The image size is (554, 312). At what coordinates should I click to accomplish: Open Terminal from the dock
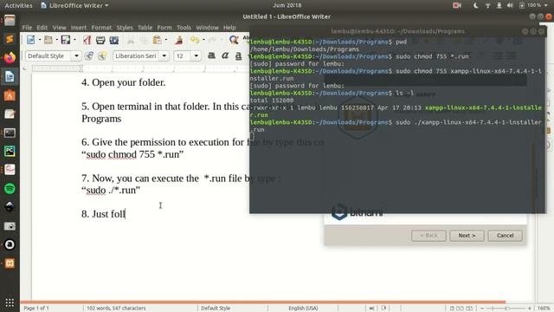click(x=10, y=133)
